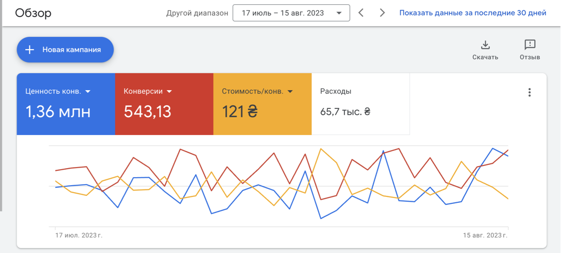Go to previous date range arrow
This screenshot has height=253, width=561.
(x=361, y=13)
